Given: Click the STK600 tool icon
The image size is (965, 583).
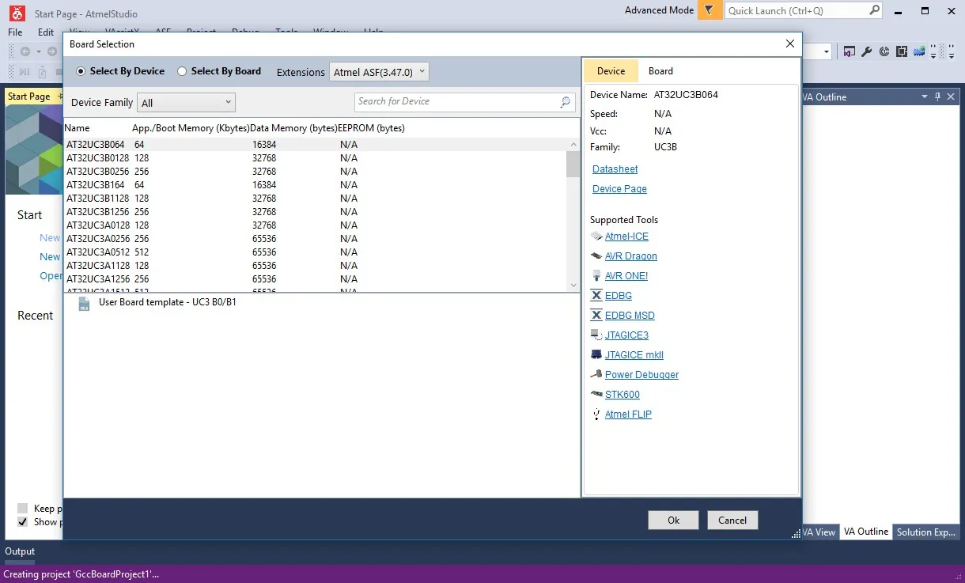Looking at the screenshot, I should (x=596, y=395).
